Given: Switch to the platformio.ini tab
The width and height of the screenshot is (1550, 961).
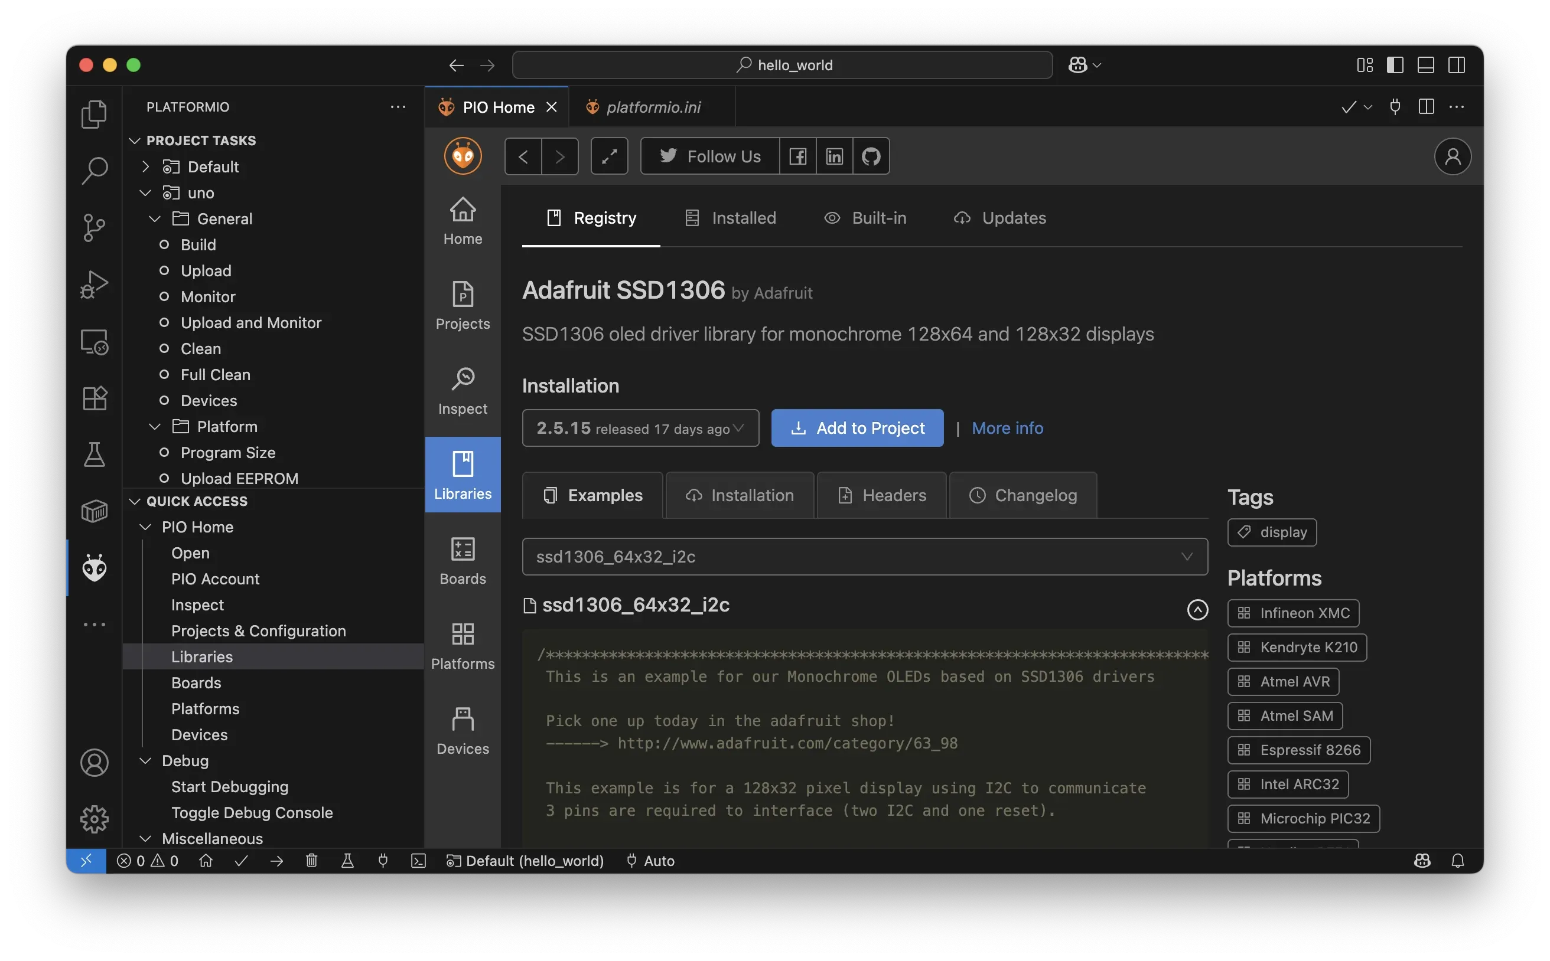Looking at the screenshot, I should 653,107.
